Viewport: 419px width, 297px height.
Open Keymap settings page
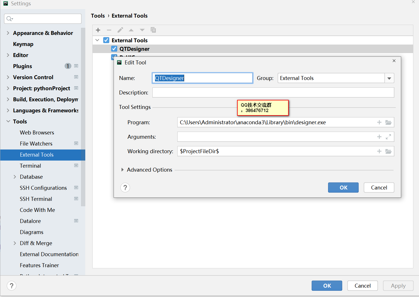tap(23, 44)
